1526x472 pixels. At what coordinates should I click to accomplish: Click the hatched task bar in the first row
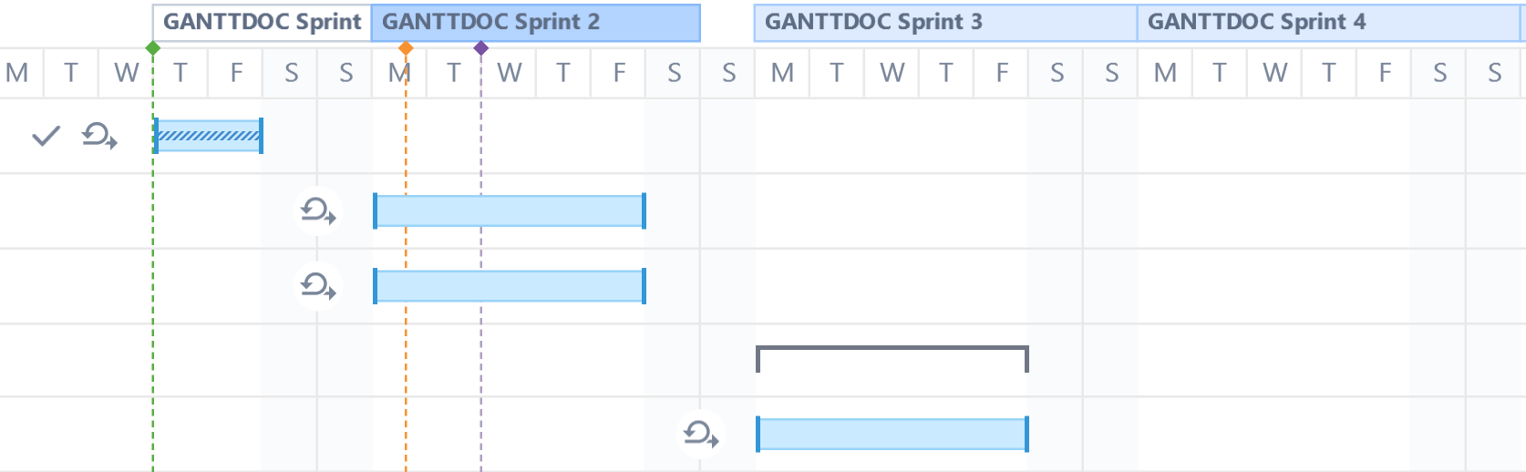point(209,136)
